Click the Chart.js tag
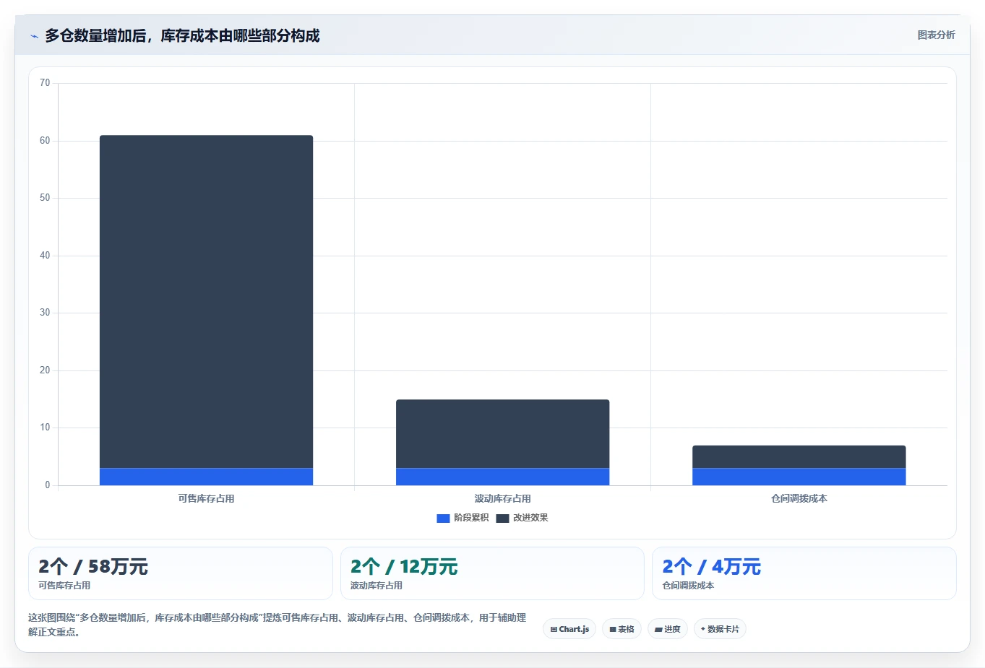Screen dimensions: 985x668 click(x=569, y=629)
